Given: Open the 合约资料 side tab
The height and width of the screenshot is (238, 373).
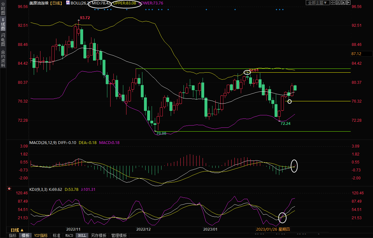Looking at the screenshot, I should (x=3, y=58).
